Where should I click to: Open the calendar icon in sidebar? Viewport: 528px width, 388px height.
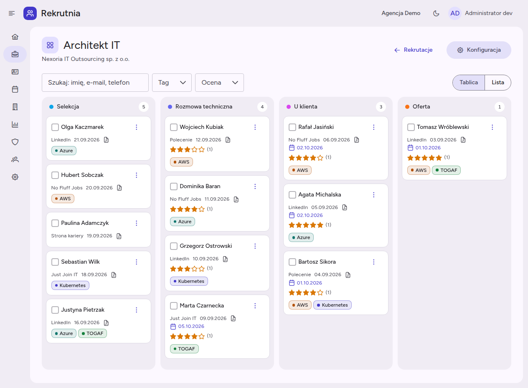(x=15, y=89)
